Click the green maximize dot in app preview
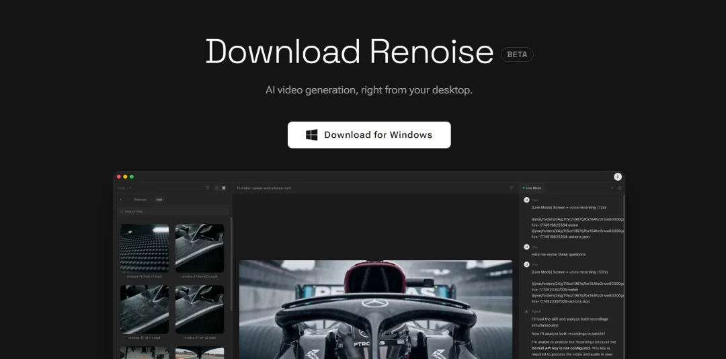 [x=132, y=177]
